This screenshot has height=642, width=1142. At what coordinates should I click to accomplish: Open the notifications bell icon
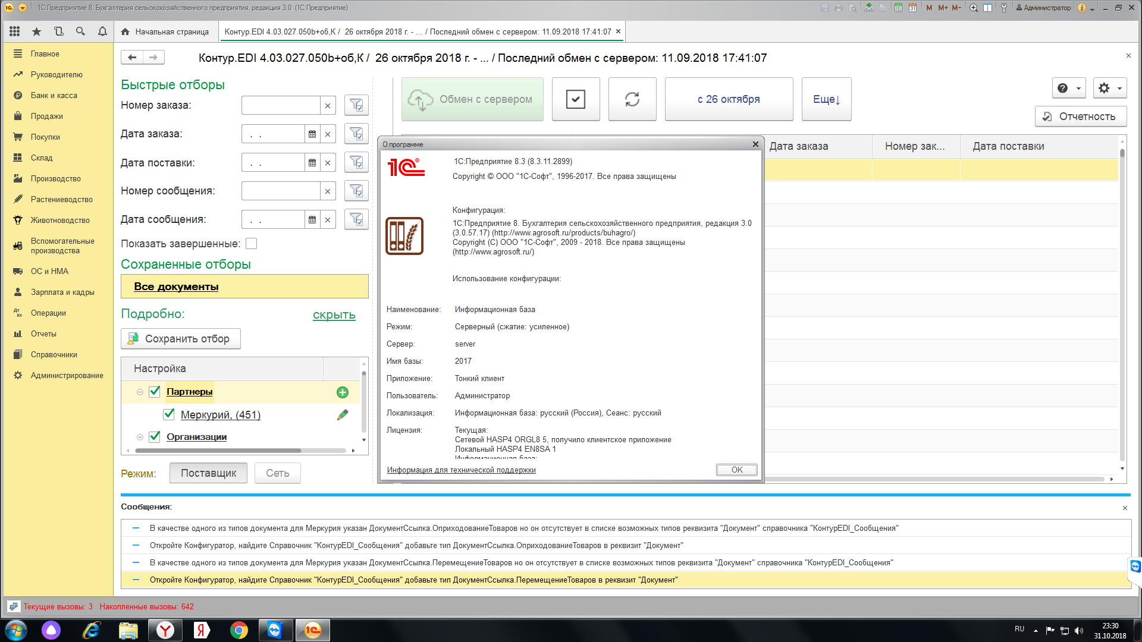[x=102, y=32]
